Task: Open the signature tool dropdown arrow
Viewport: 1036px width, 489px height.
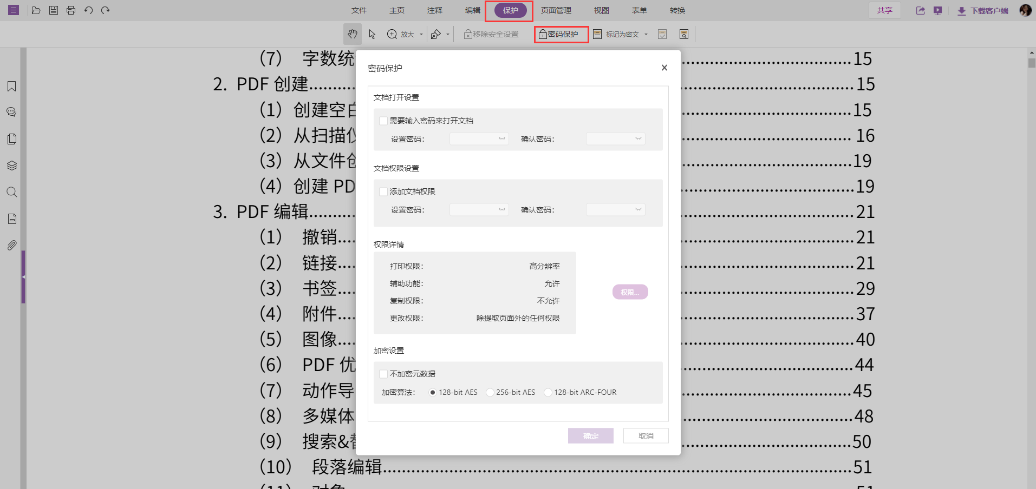Action: pyautogui.click(x=447, y=34)
